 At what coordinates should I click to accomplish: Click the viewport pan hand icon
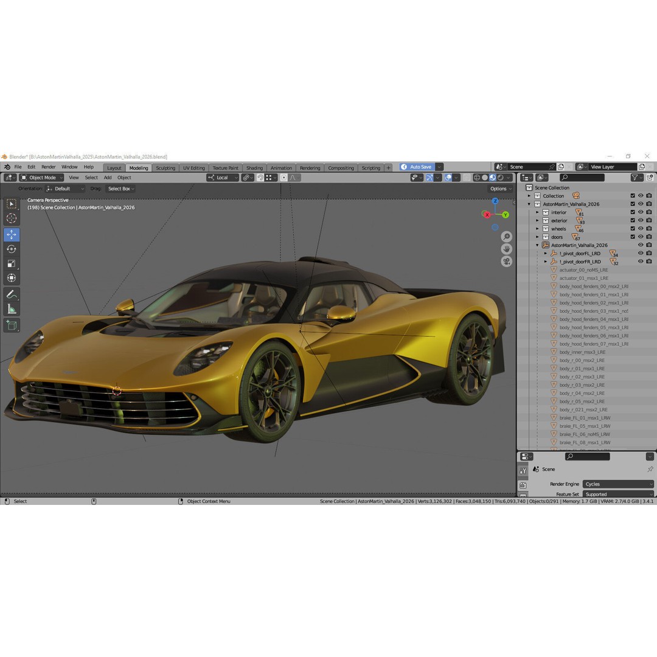coord(507,249)
